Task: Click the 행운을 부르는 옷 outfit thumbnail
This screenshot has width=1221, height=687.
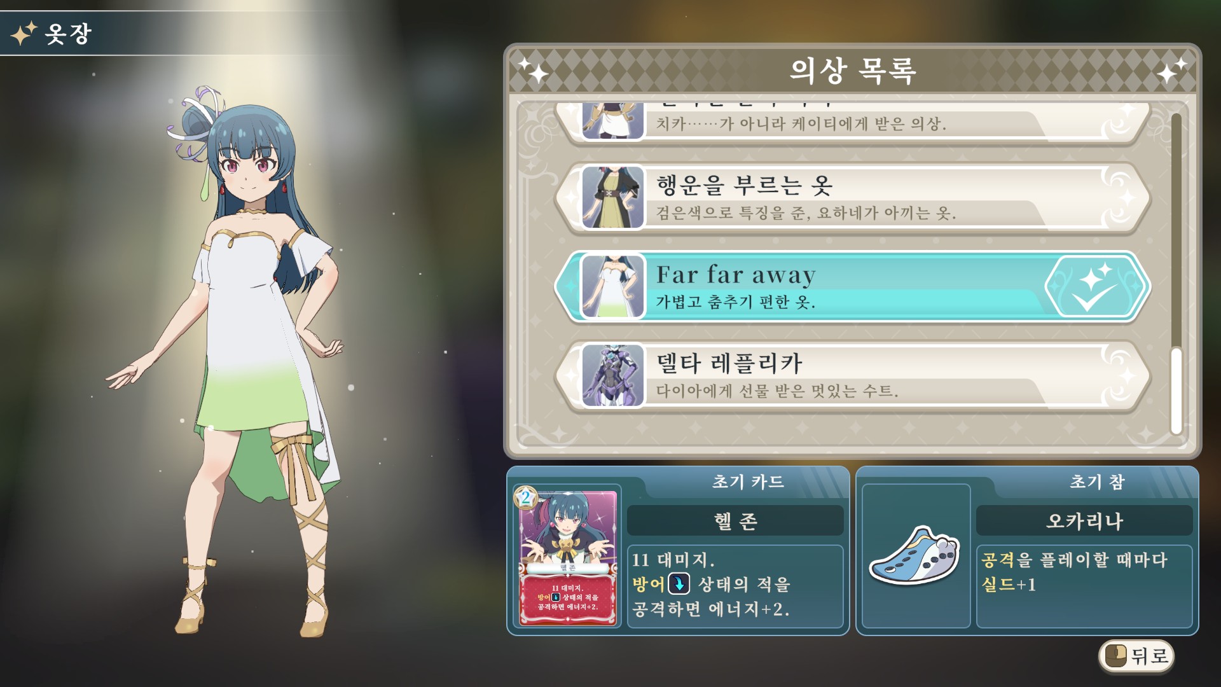Action: pyautogui.click(x=613, y=198)
